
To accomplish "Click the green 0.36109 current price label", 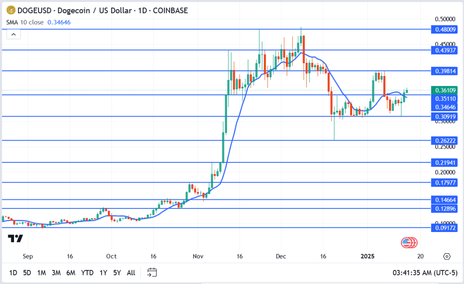I will (445, 90).
